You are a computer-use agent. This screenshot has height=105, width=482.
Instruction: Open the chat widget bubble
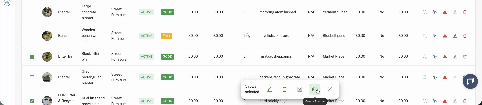coord(470,81)
